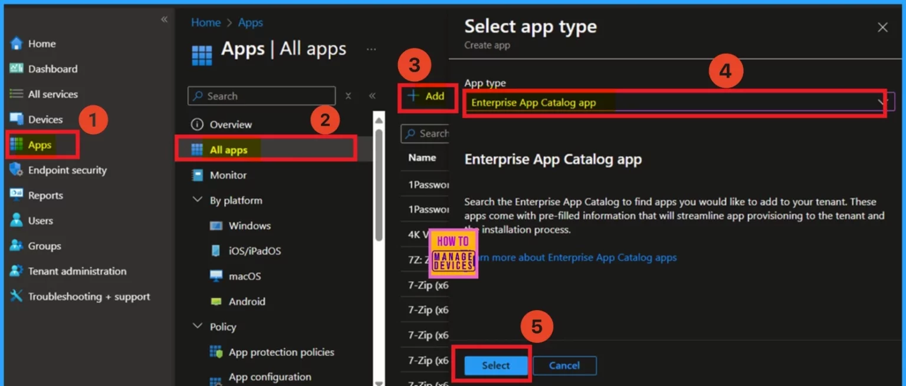The height and width of the screenshot is (386, 906).
Task: Open the Devices icon in the sidebar
Action: 17,119
